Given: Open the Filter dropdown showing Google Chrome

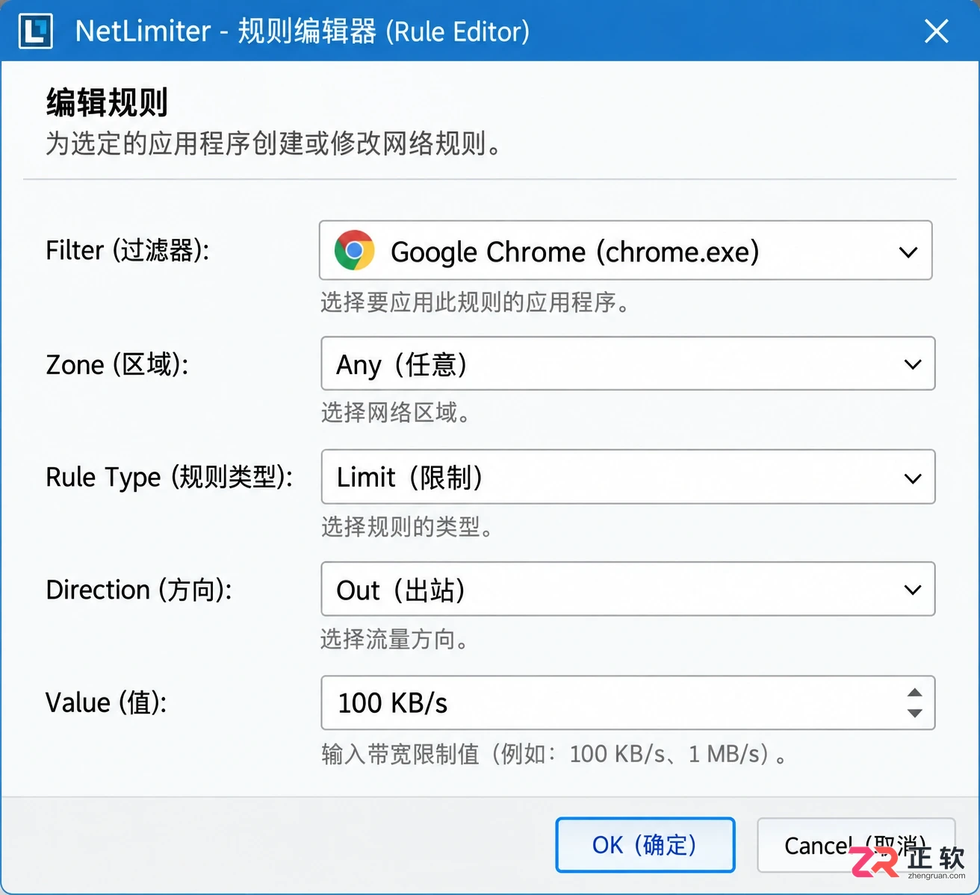Looking at the screenshot, I should [x=625, y=251].
